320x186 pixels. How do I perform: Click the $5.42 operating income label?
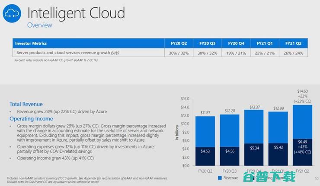pos(278,147)
